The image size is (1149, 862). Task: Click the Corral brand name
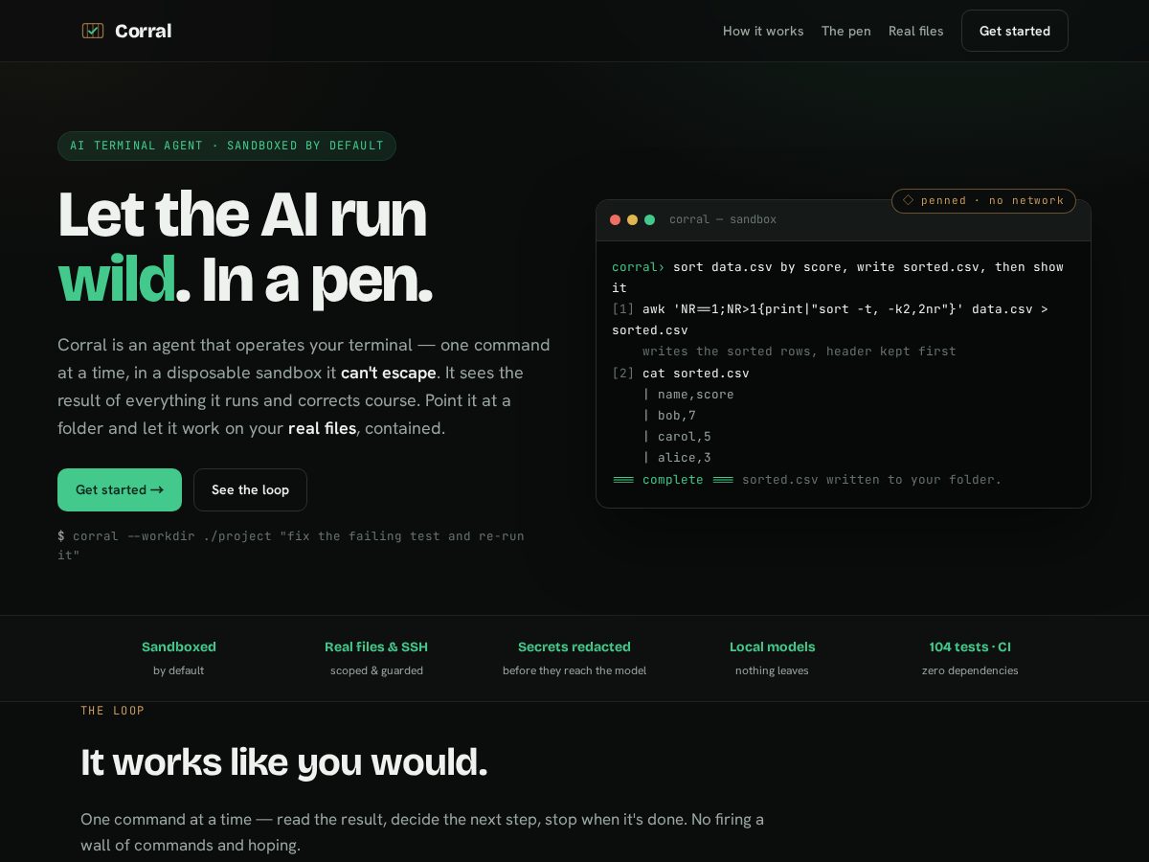tap(143, 31)
